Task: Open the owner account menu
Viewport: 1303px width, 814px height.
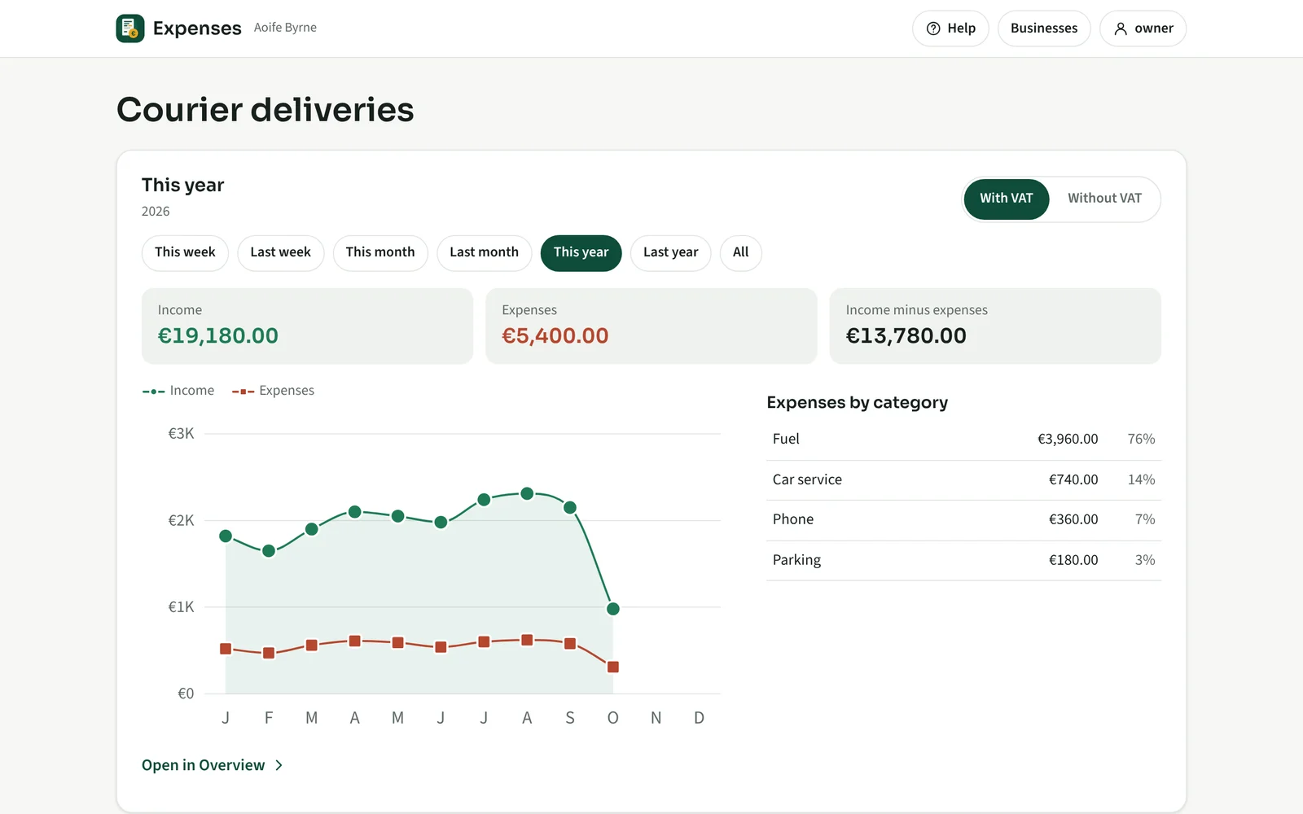Action: tap(1143, 28)
